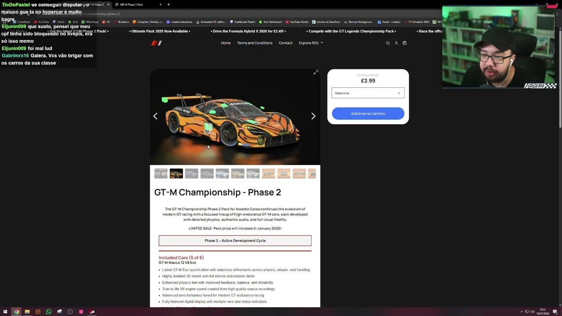This screenshot has height=316, width=562.
Task: Select the ninth thumbnail, second orange-background one
Action: [x=284, y=174]
